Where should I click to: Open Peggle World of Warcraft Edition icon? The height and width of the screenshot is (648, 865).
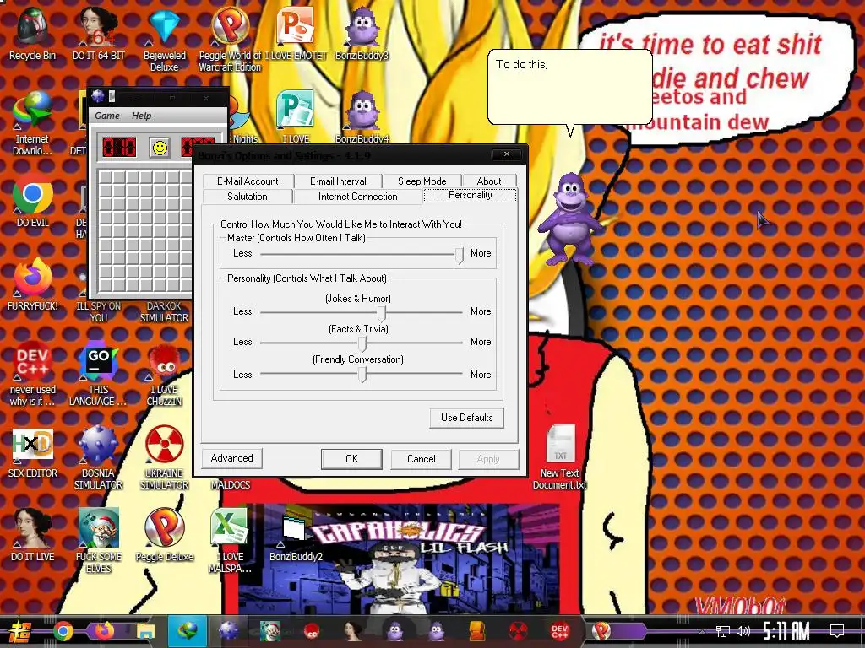(230, 40)
